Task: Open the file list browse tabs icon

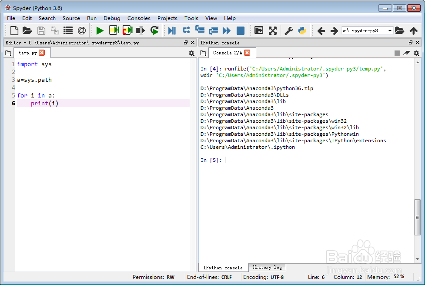Action: [68, 30]
